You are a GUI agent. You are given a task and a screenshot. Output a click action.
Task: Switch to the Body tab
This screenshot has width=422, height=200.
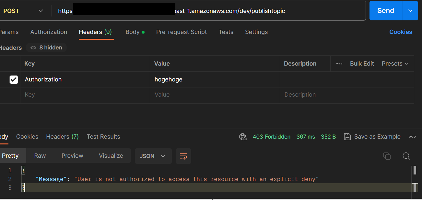[133, 32]
